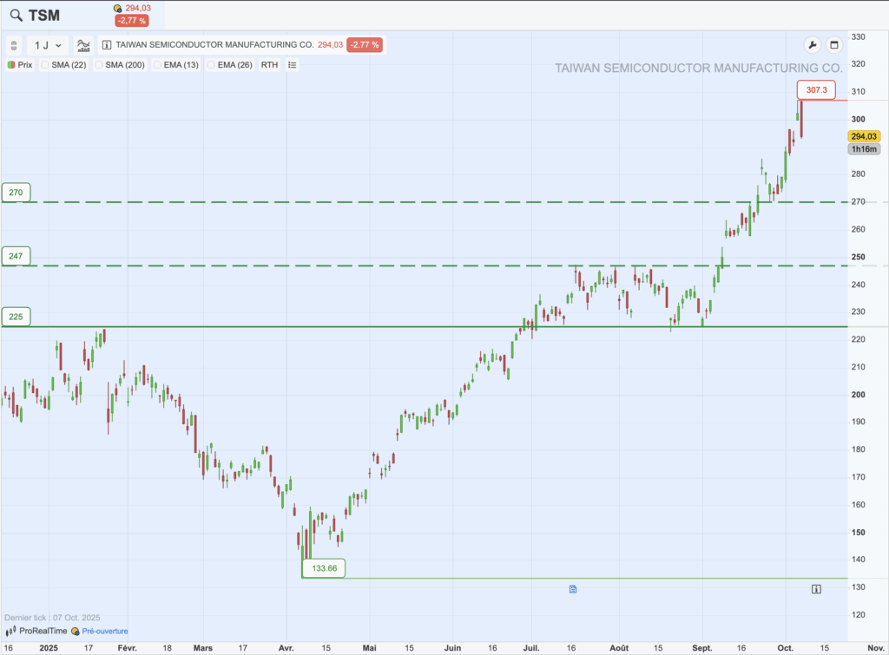Screen dimensions: 889x655
Task: Click the RTH session button
Action: [x=268, y=64]
